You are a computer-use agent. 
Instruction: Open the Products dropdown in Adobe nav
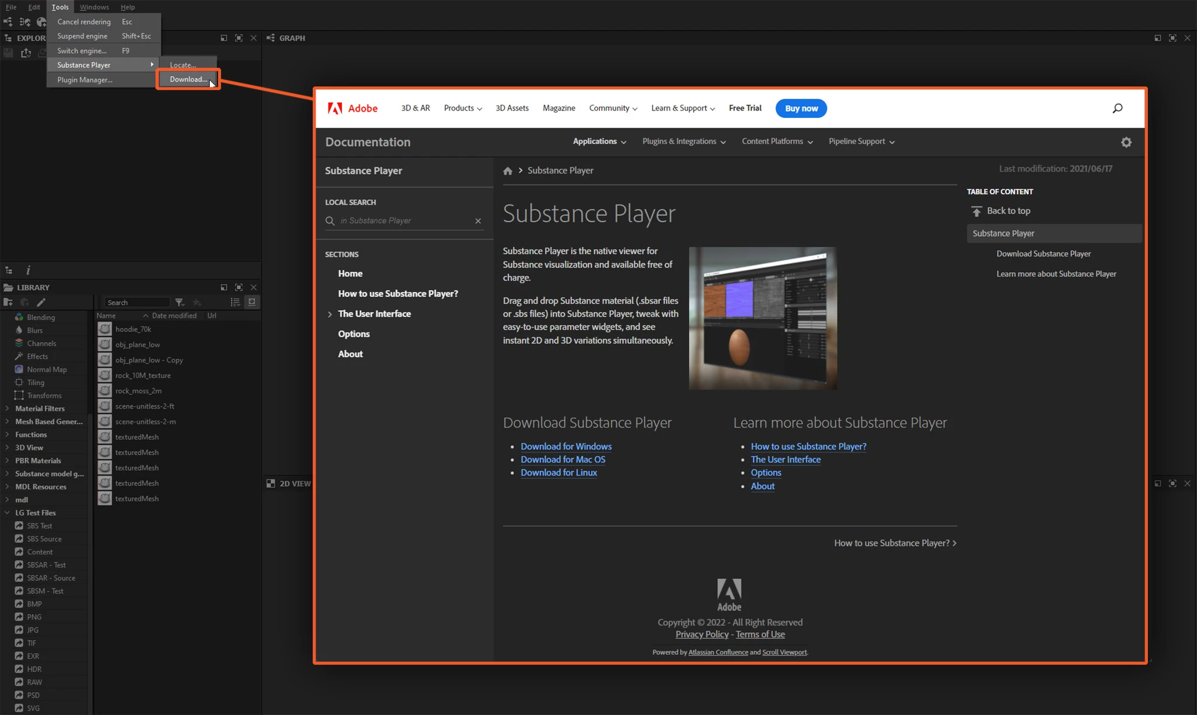coord(462,108)
